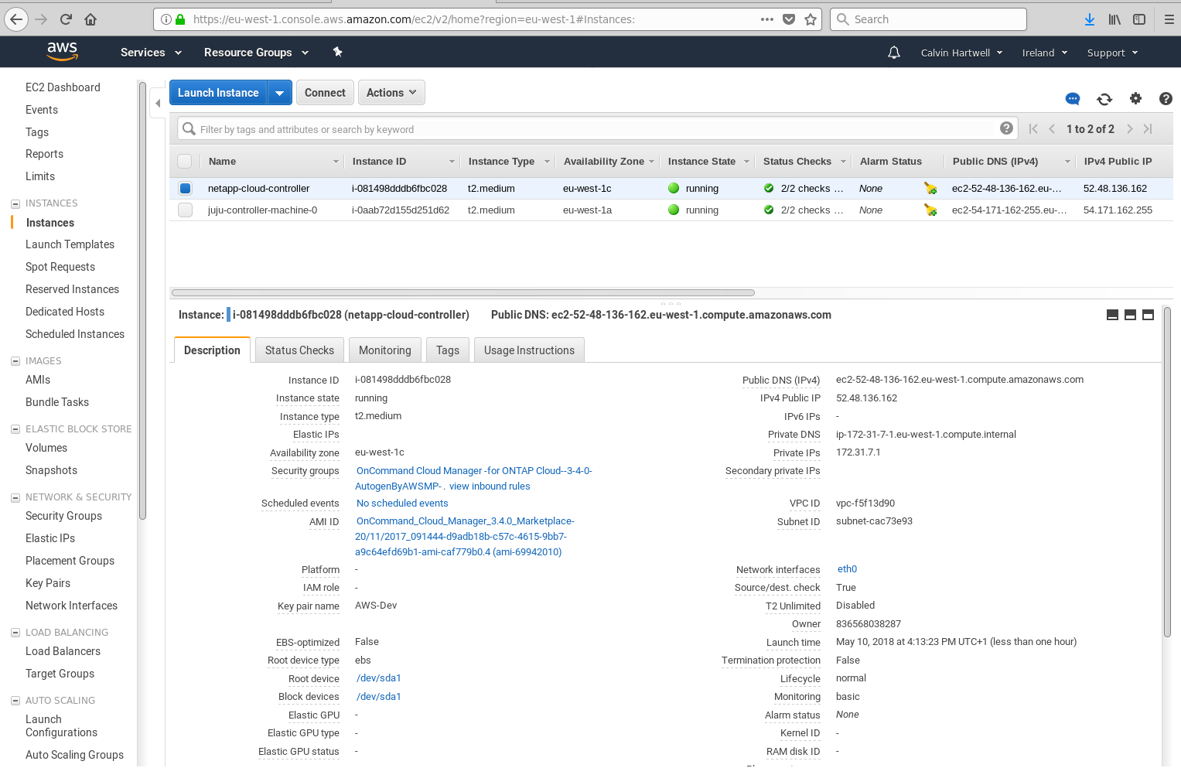Screen dimensions: 1181x768
Task: Sort by the Instance State column header
Action: [706, 161]
